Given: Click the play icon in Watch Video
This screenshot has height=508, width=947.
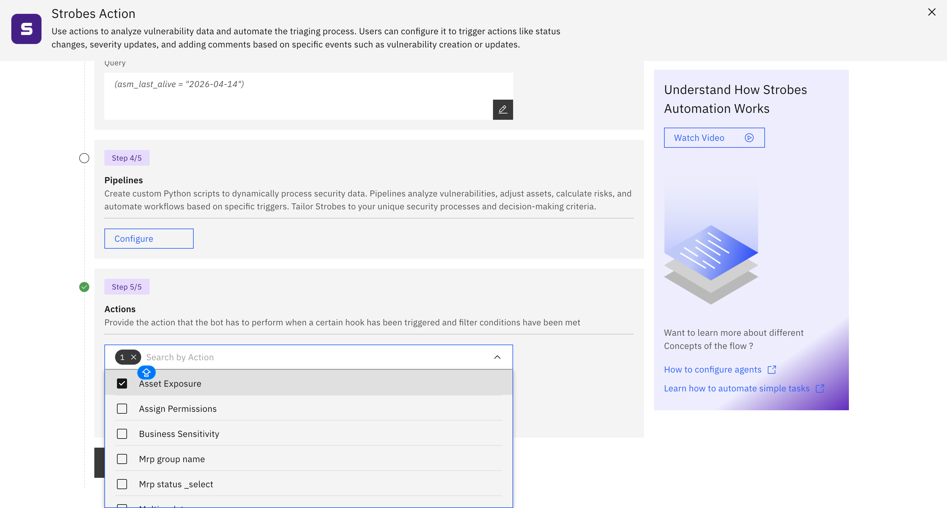Looking at the screenshot, I should click(749, 138).
